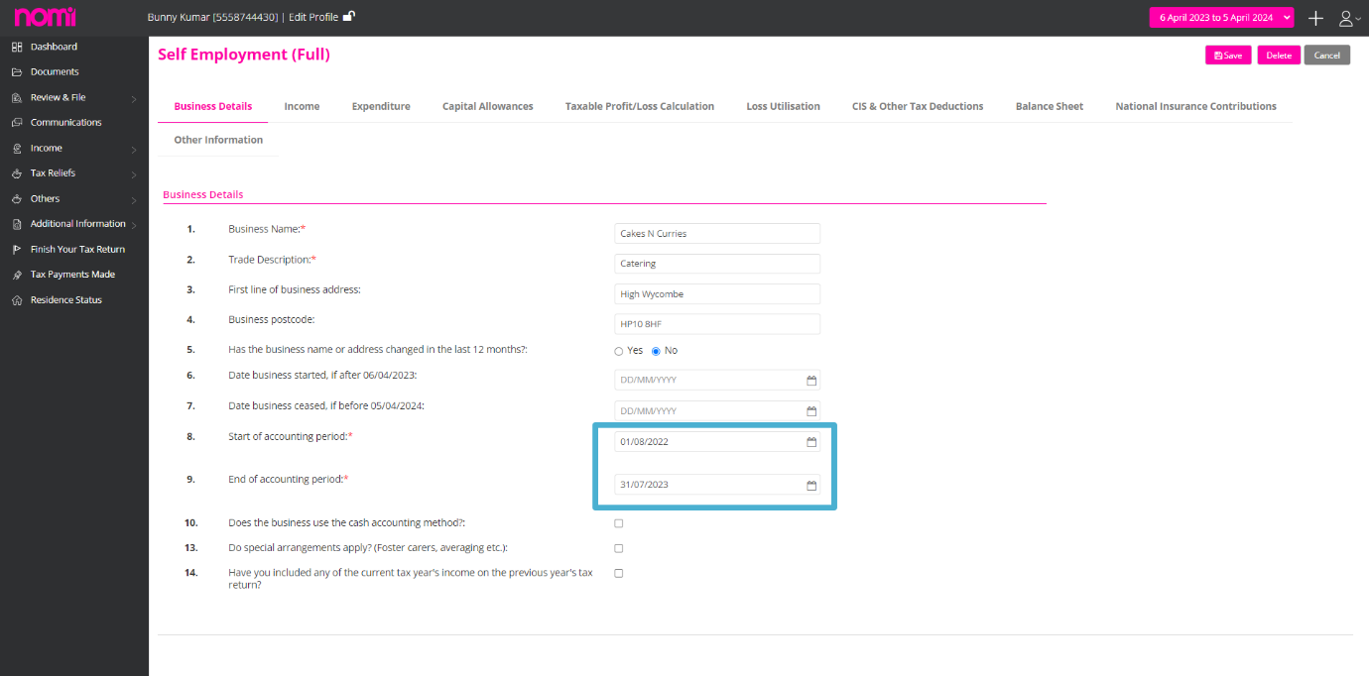Tick the cash accounting method checkbox

[x=619, y=523]
